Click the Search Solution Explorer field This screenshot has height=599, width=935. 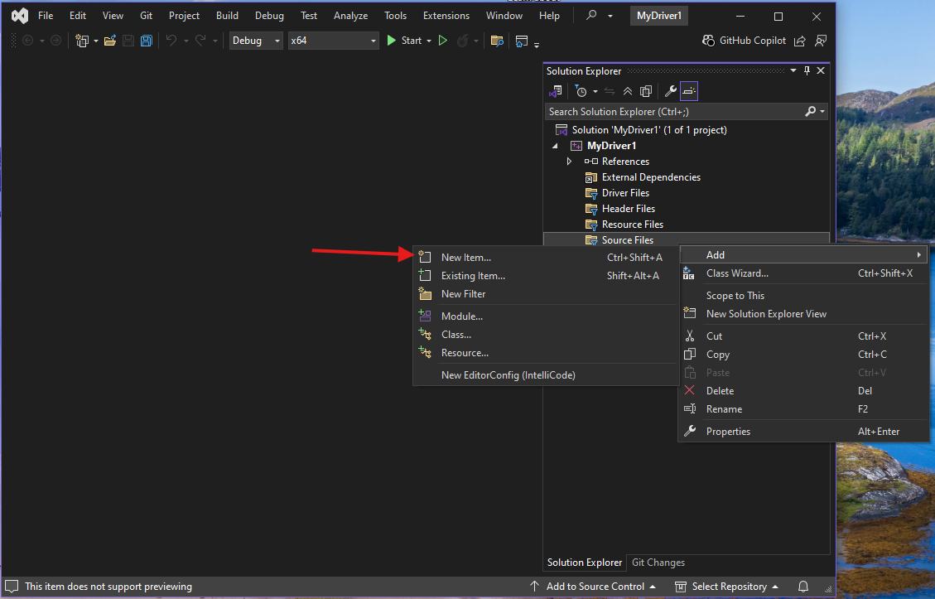pyautogui.click(x=675, y=112)
